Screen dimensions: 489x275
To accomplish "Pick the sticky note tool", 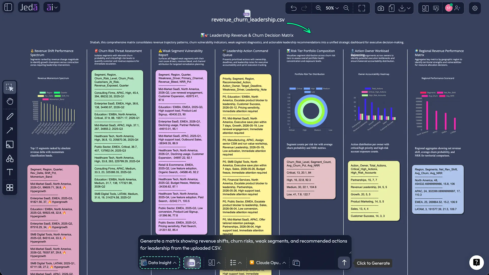I will [x=10, y=144].
